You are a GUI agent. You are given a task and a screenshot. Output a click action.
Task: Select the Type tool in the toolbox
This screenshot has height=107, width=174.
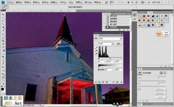coord(3,64)
